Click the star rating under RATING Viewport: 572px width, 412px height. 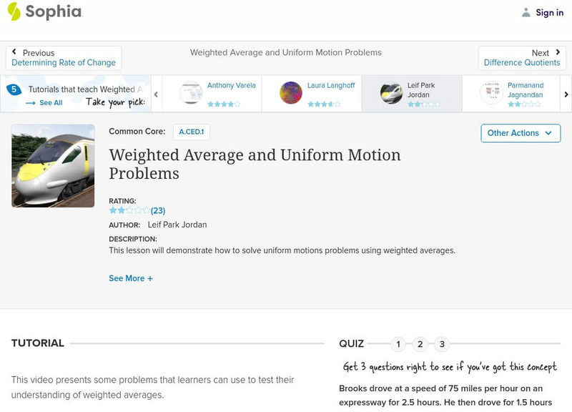click(x=129, y=211)
